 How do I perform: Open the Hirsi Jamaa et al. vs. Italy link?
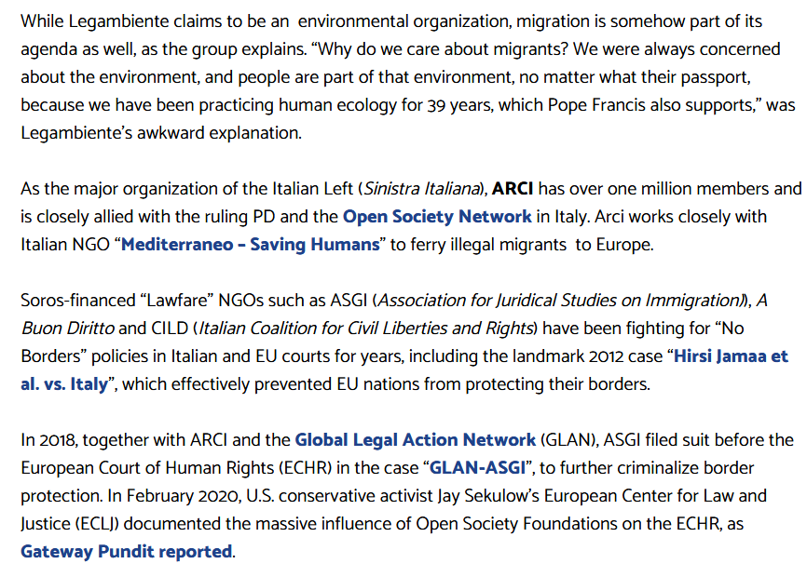404,370
